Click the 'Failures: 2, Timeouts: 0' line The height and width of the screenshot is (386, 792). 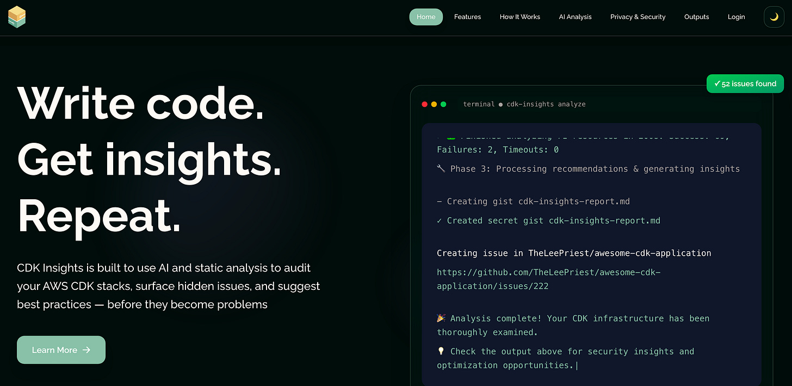tap(498, 149)
